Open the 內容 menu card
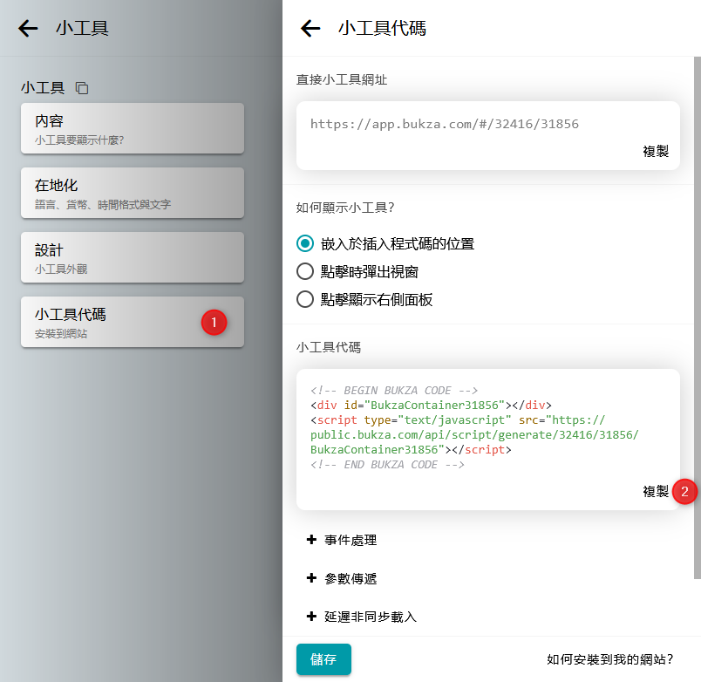Screen dimensions: 701x682 pos(132,128)
